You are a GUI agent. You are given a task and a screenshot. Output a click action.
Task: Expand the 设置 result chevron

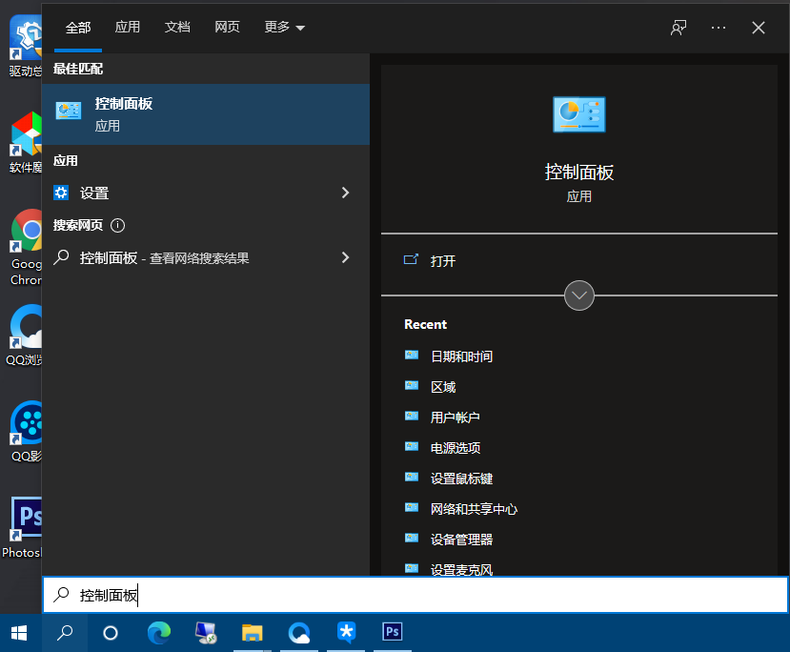[x=345, y=192]
